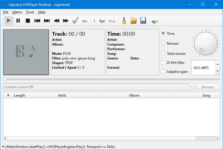Toggle the Rnd random play button

[112, 21]
